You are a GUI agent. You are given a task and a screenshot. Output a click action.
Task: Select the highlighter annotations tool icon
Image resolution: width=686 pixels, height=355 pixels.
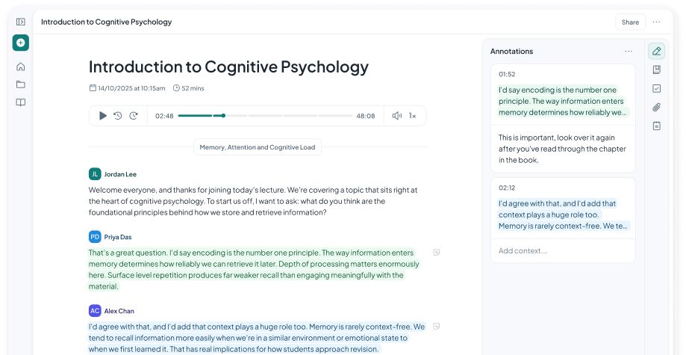[x=656, y=52]
